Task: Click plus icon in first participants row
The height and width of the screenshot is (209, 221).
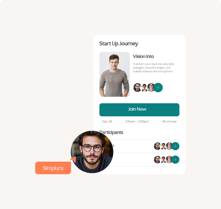Action: (x=175, y=146)
